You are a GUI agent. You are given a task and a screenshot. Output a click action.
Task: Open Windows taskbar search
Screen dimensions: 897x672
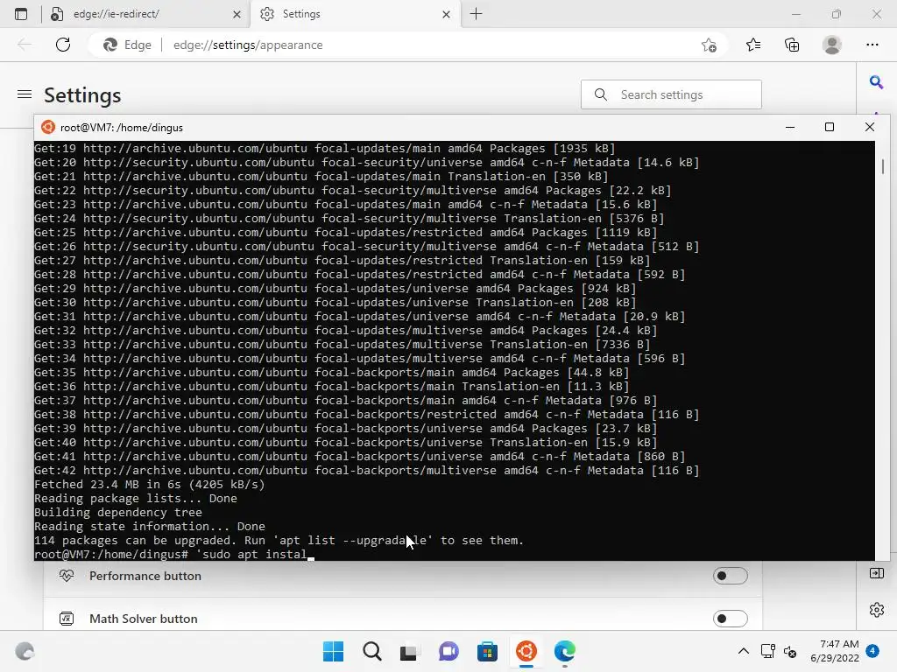tap(371, 651)
